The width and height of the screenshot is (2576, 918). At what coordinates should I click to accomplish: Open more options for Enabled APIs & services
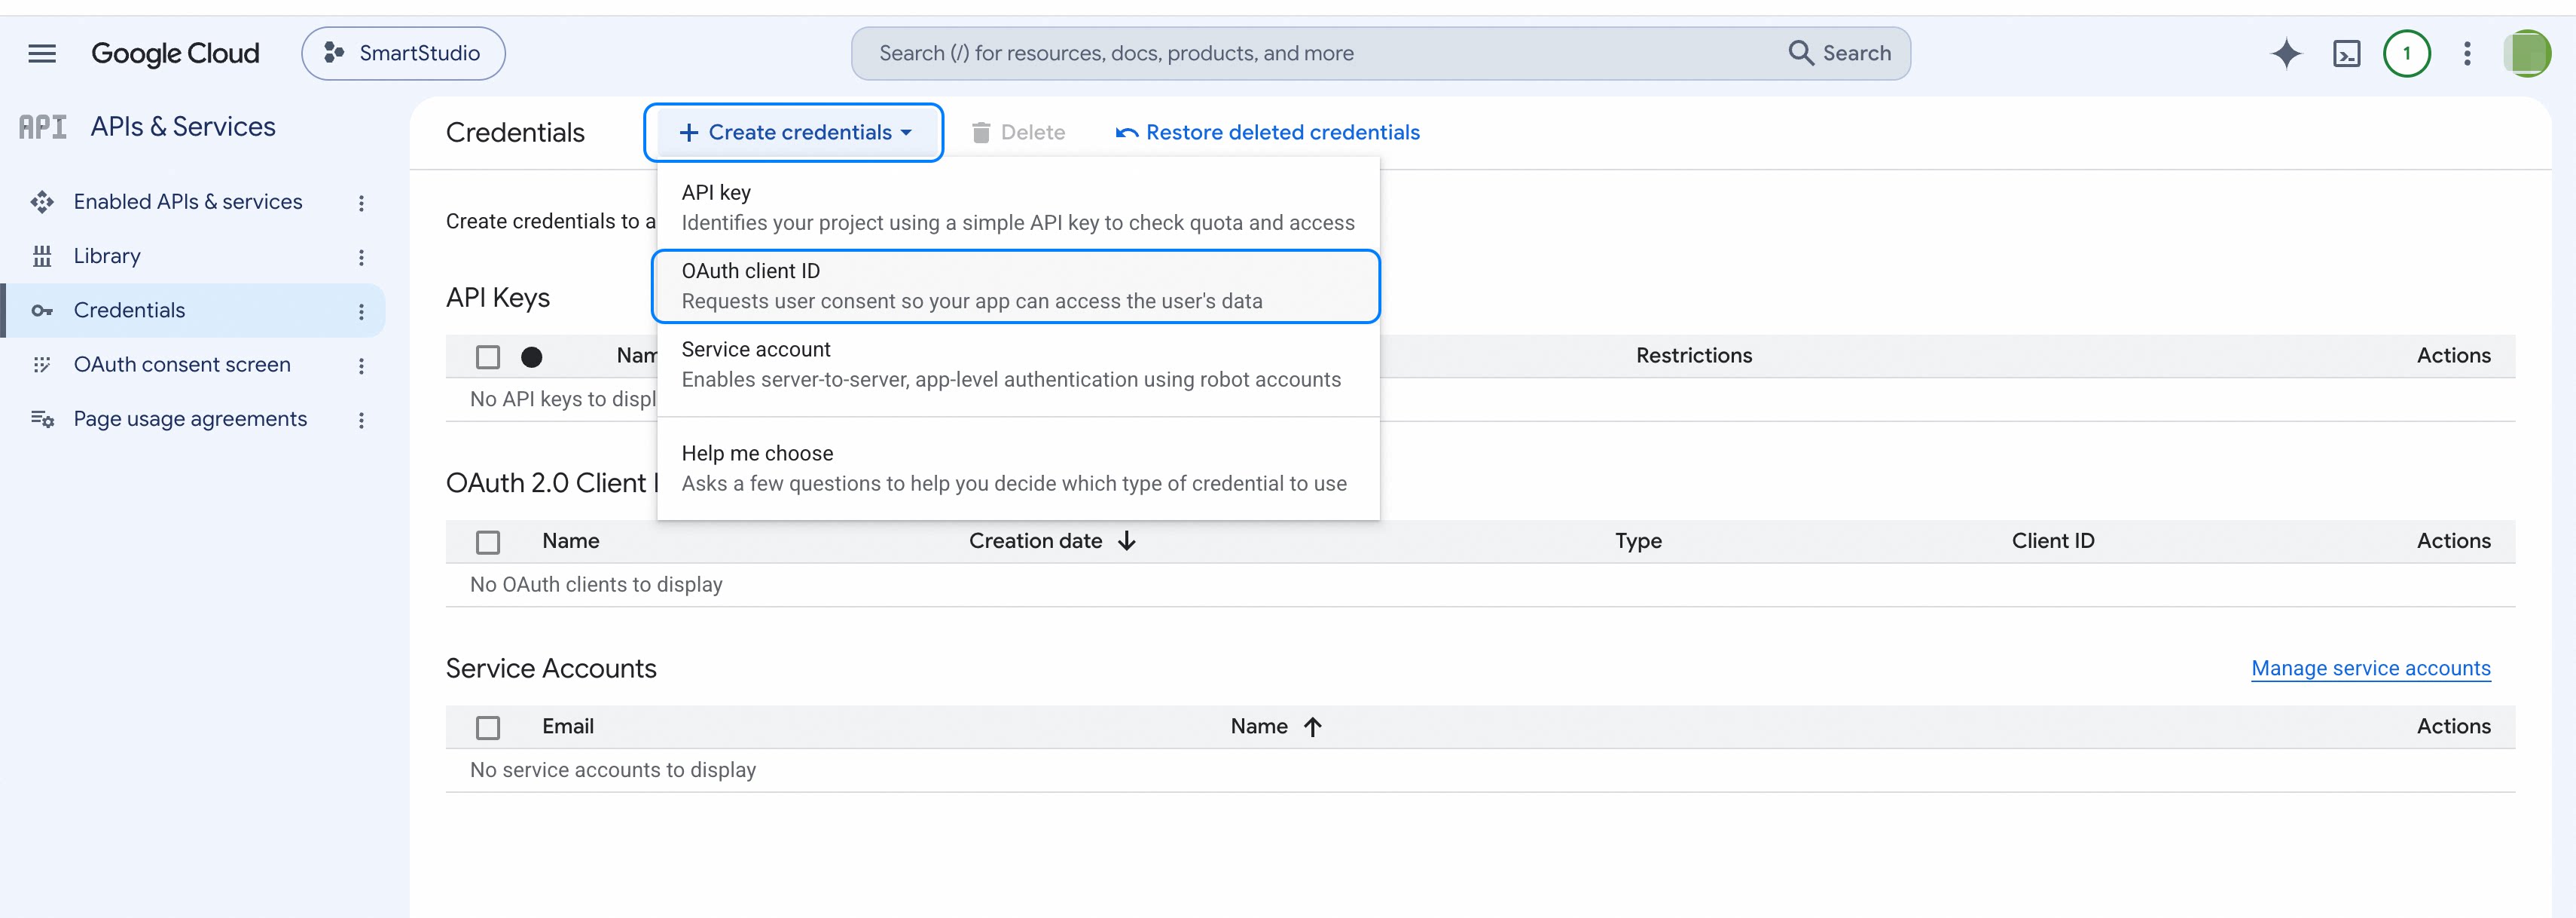tap(361, 203)
